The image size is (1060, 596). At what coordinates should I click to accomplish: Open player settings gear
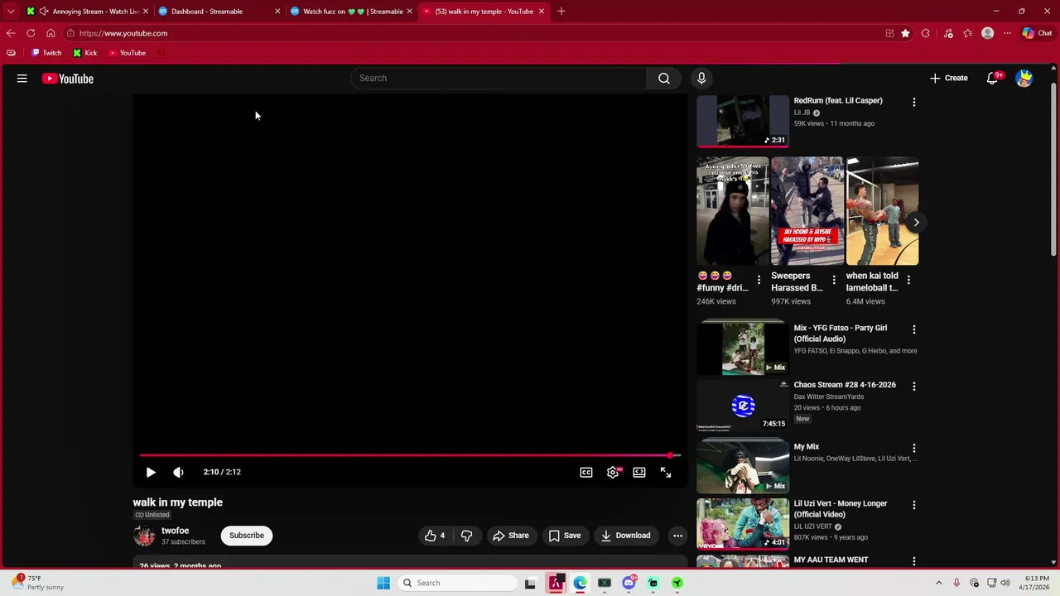pos(613,472)
